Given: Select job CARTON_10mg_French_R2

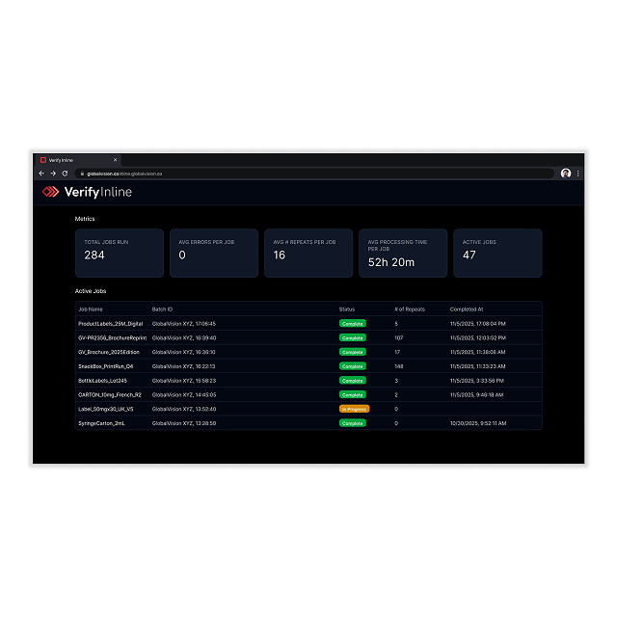Looking at the screenshot, I should (x=110, y=394).
